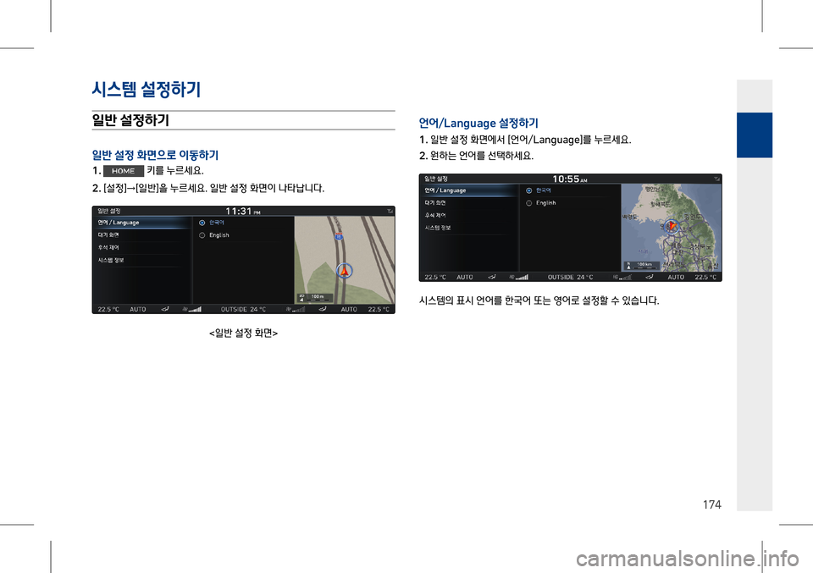
Task: Click the right 22.5 °C temperature in the 10:55 AM screen
Action: pyautogui.click(x=705, y=277)
